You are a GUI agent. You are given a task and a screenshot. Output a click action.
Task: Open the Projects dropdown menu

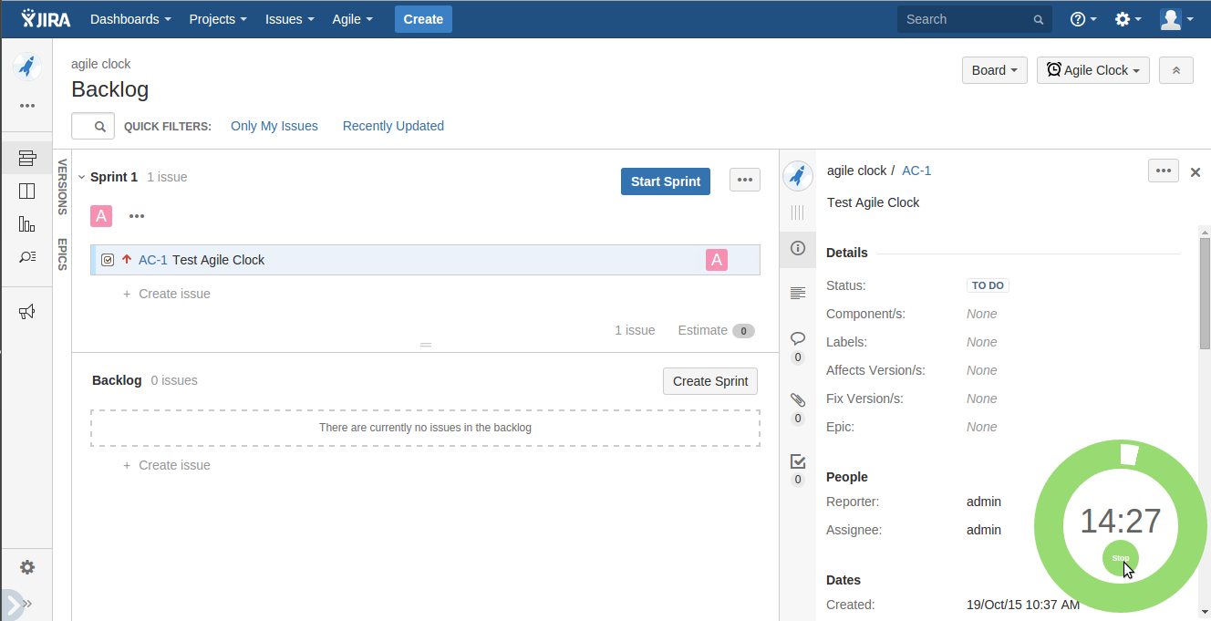tap(218, 19)
